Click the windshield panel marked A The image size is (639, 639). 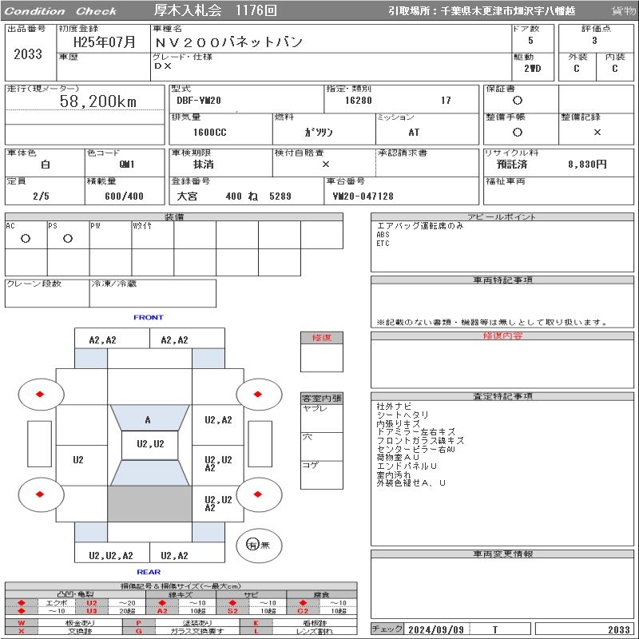coord(149,418)
